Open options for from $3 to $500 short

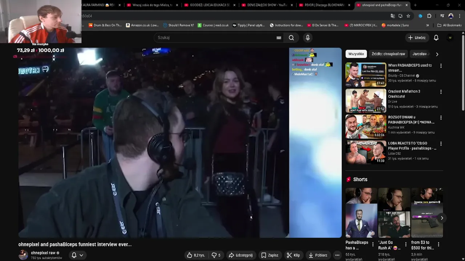(438, 244)
